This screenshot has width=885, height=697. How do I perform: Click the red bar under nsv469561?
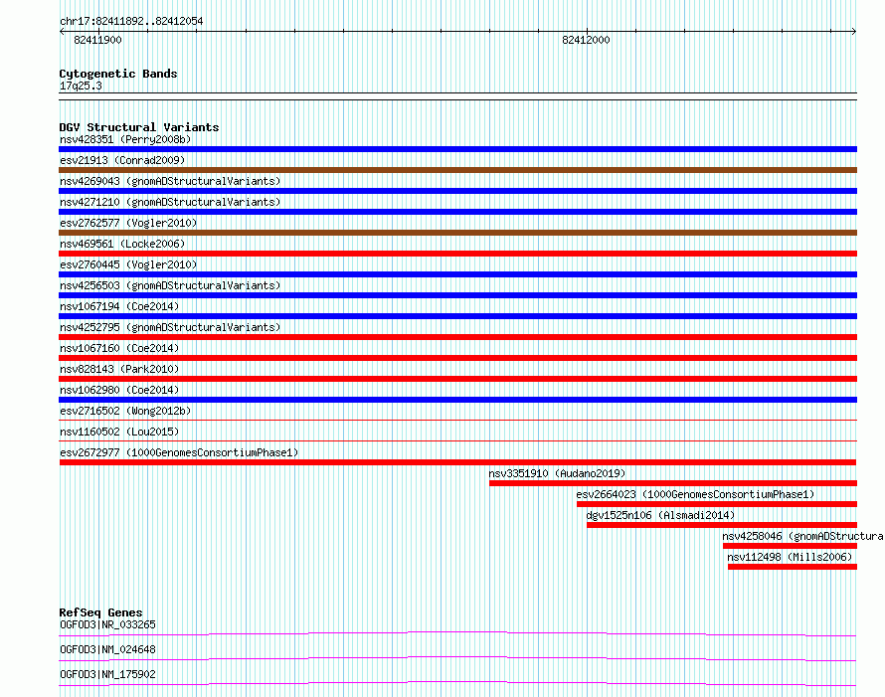tap(457, 254)
